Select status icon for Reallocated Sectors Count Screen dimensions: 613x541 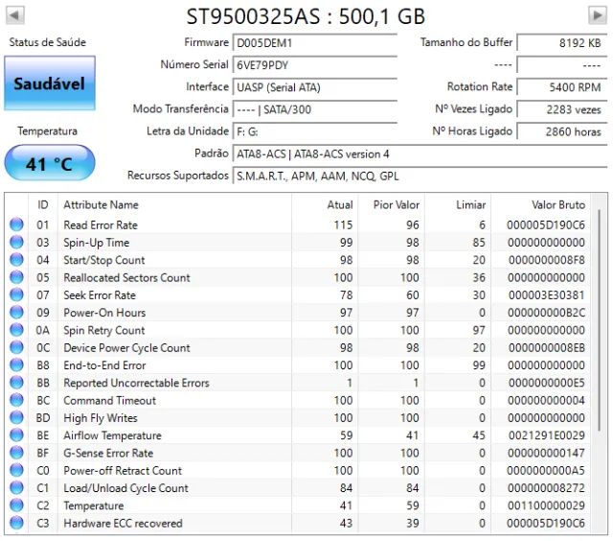(16, 277)
